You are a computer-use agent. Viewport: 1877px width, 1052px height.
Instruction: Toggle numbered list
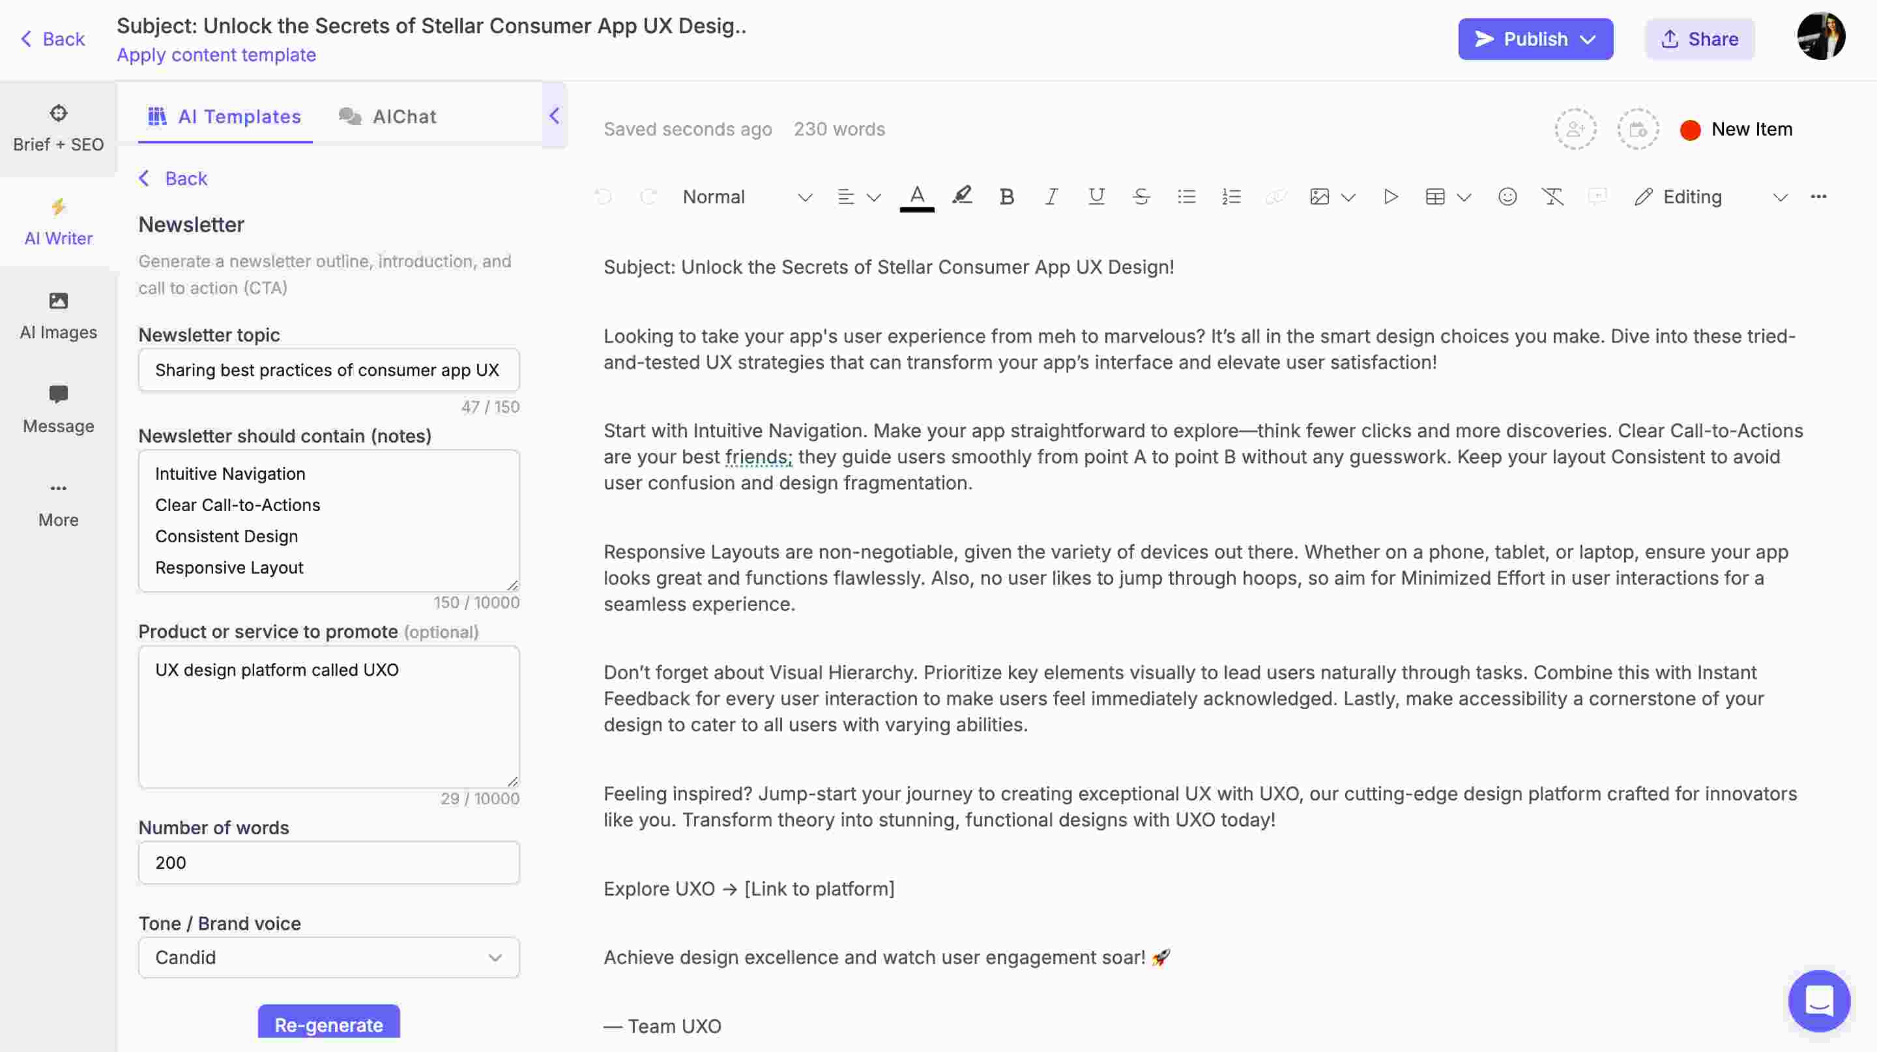tap(1231, 197)
